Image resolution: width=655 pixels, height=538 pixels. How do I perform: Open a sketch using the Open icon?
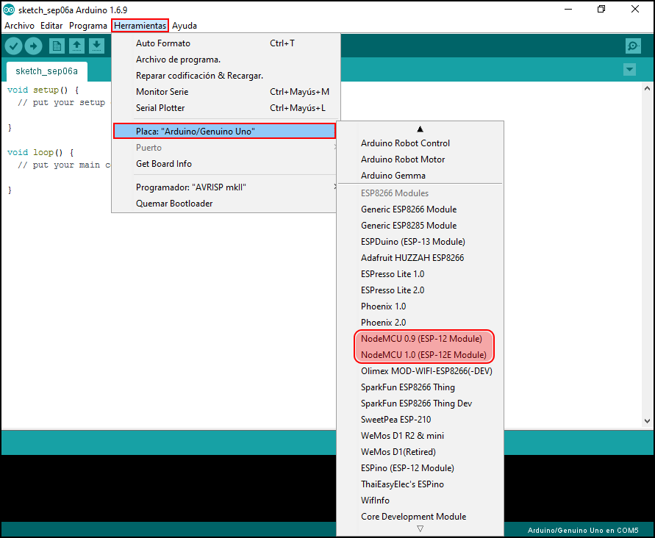(77, 46)
